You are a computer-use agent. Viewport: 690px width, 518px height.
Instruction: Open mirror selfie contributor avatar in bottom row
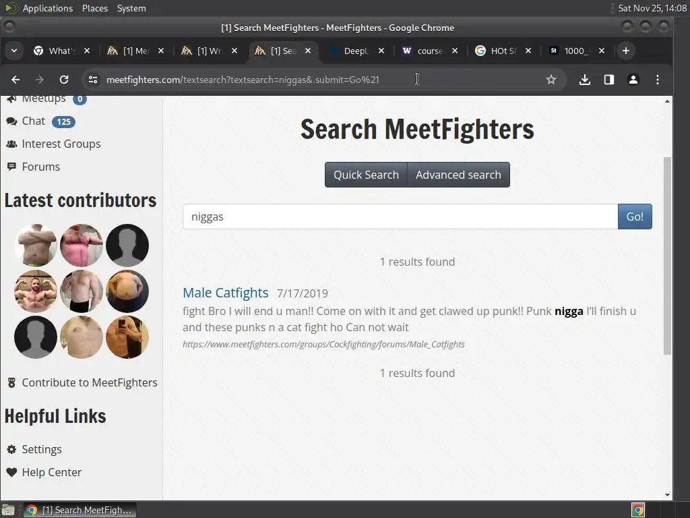coord(127,337)
